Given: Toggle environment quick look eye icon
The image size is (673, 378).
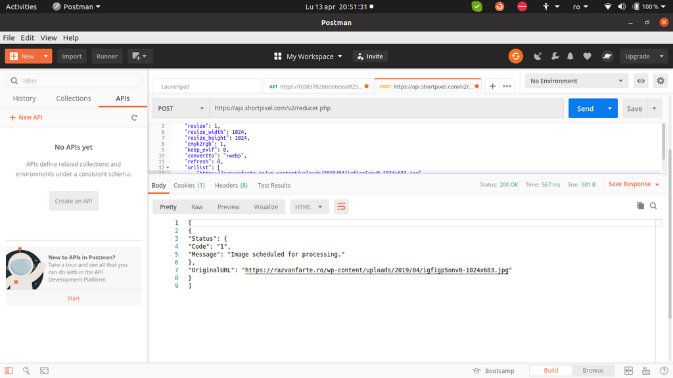Looking at the screenshot, I should tap(641, 81).
